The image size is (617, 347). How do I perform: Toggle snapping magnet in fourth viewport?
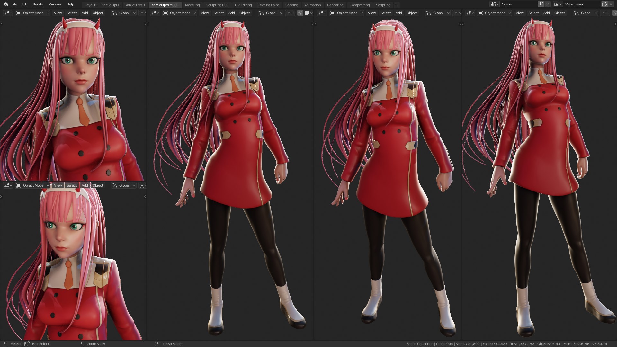coord(614,13)
